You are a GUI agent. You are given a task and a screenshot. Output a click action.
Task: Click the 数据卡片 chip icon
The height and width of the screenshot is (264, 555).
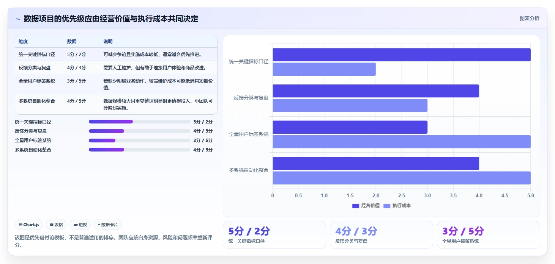99,225
